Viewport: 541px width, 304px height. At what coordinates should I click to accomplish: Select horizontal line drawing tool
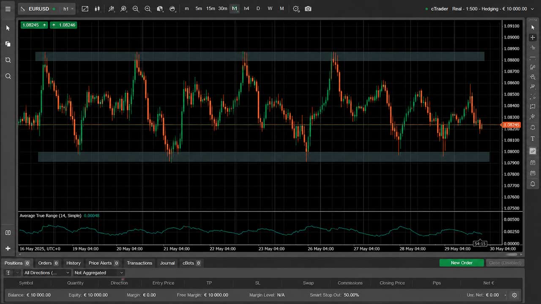(533, 58)
